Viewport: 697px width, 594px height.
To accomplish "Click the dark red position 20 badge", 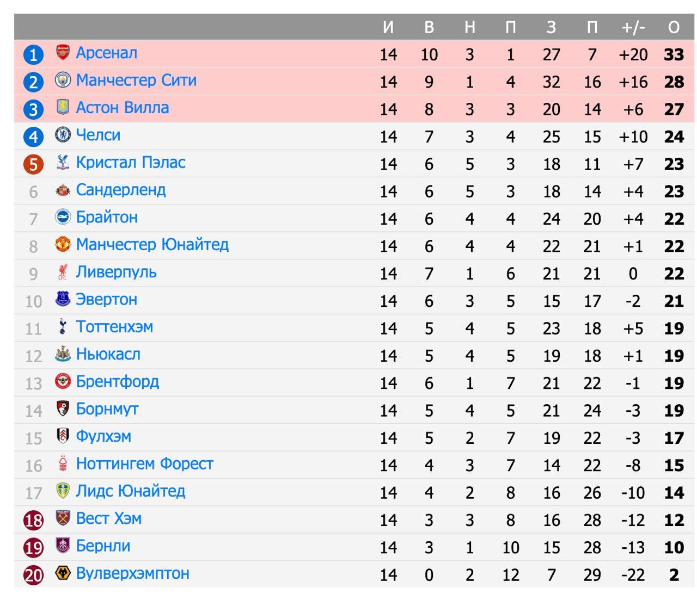I will point(33,574).
